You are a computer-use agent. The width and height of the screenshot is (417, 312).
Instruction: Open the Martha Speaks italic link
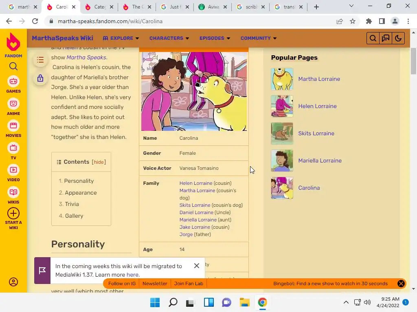[x=86, y=57]
